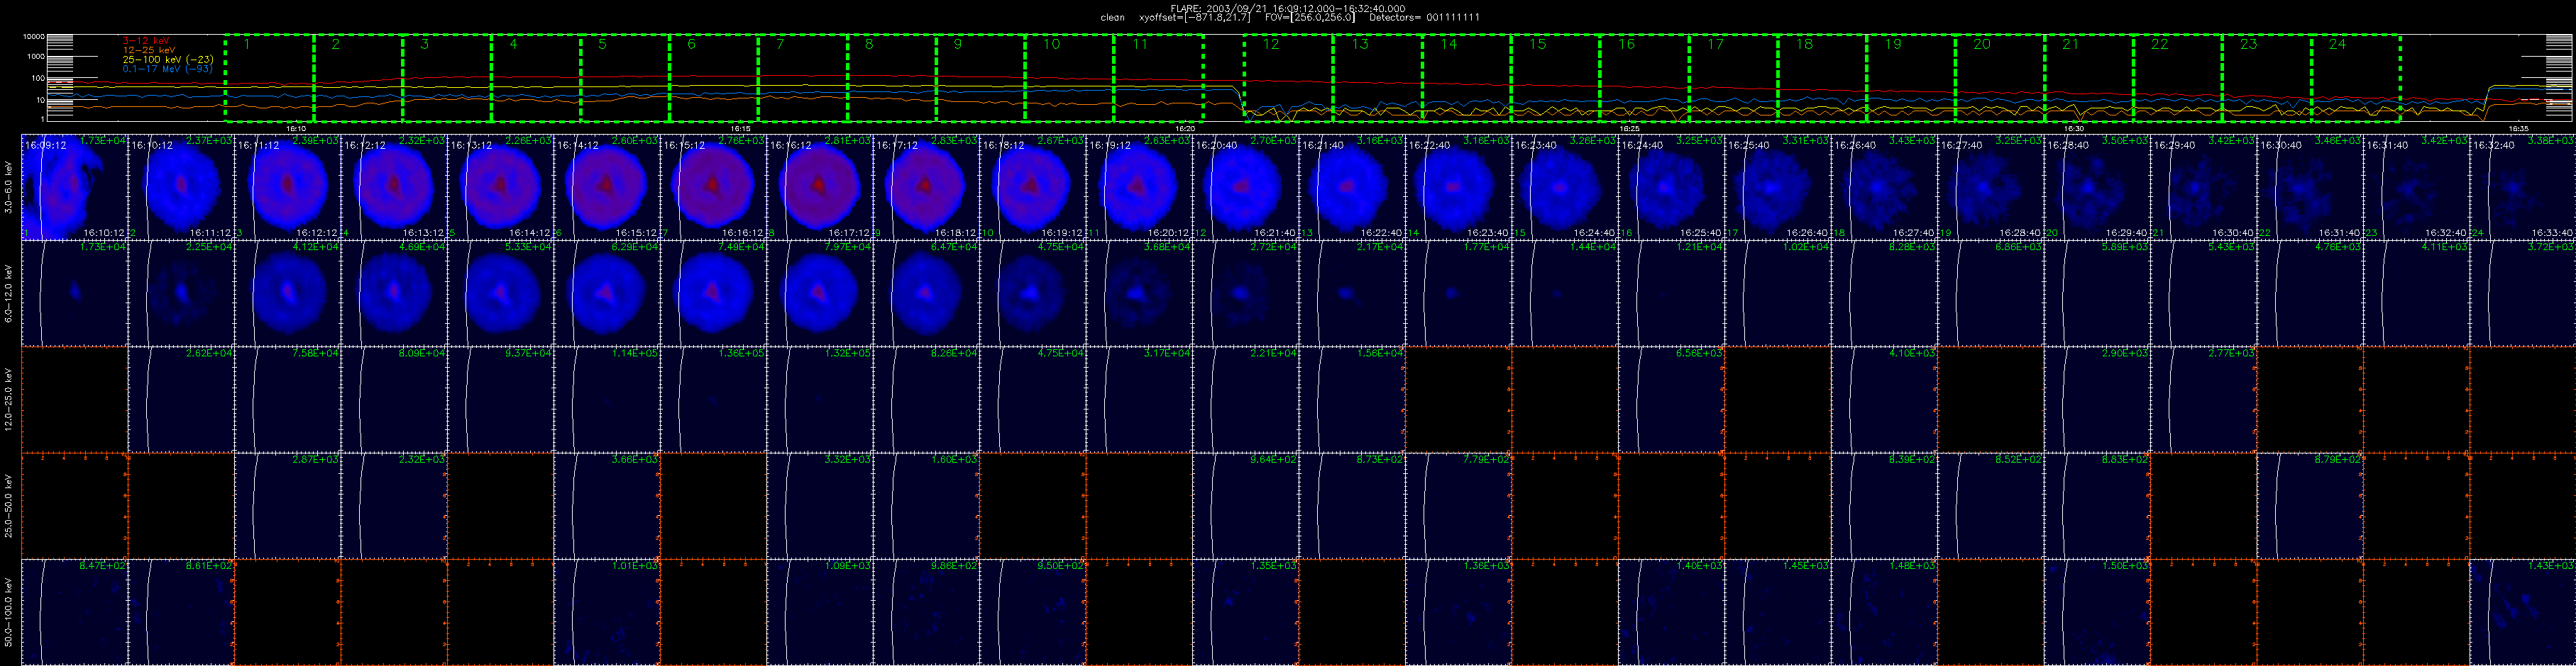Open the 50-100 keV image labeled 1.01E+03
The width and height of the screenshot is (2576, 666).
(x=607, y=612)
